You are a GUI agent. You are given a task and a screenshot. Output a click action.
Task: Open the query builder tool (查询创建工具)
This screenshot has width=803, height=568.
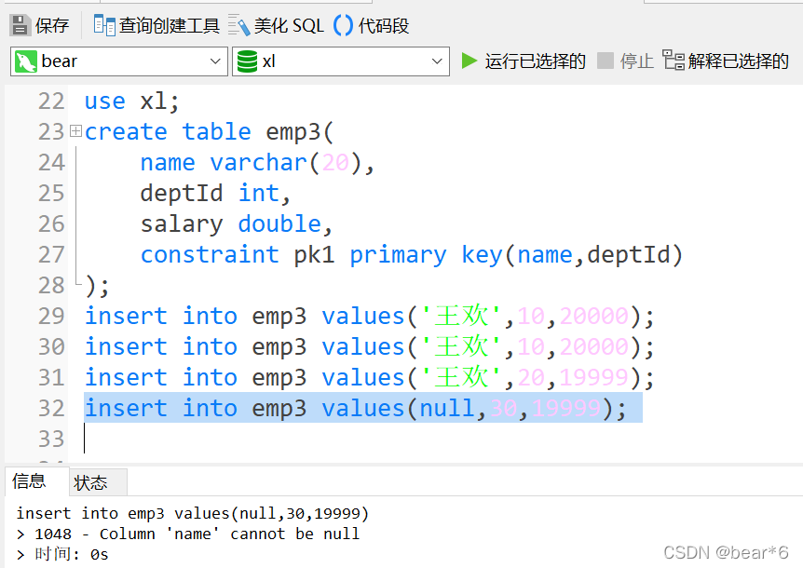157,25
